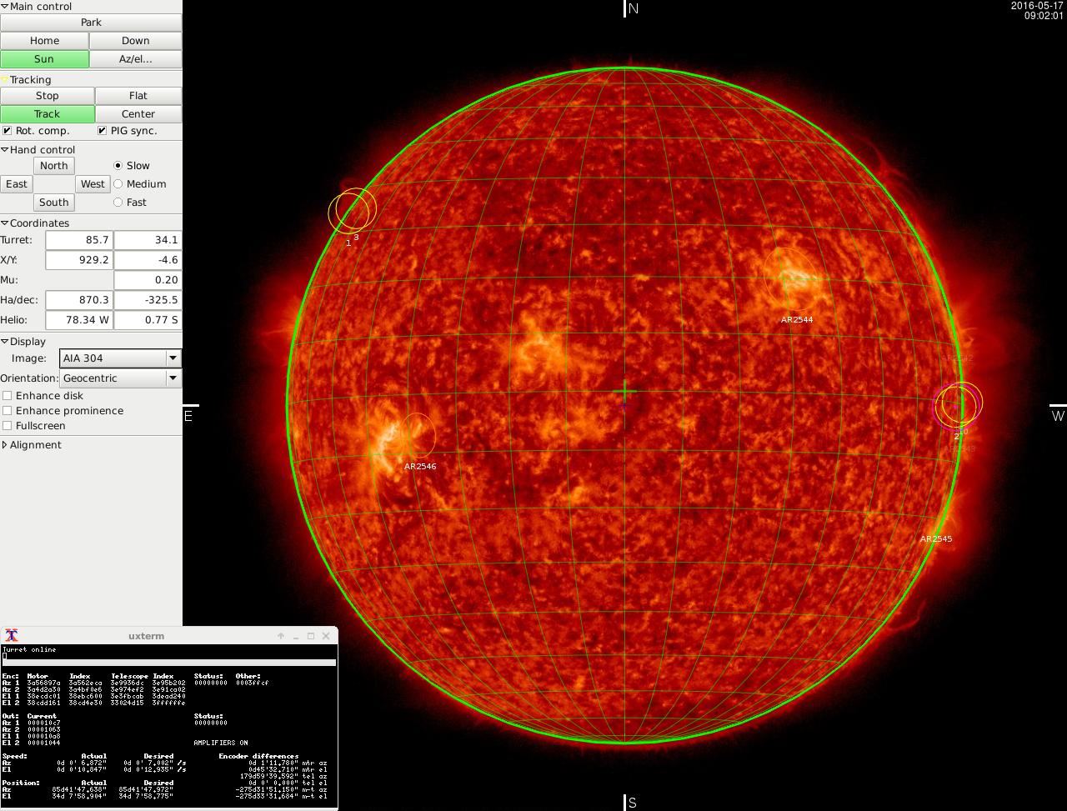The image size is (1067, 811).
Task: Enable the Enhance prominence checkbox
Action: tap(8, 411)
